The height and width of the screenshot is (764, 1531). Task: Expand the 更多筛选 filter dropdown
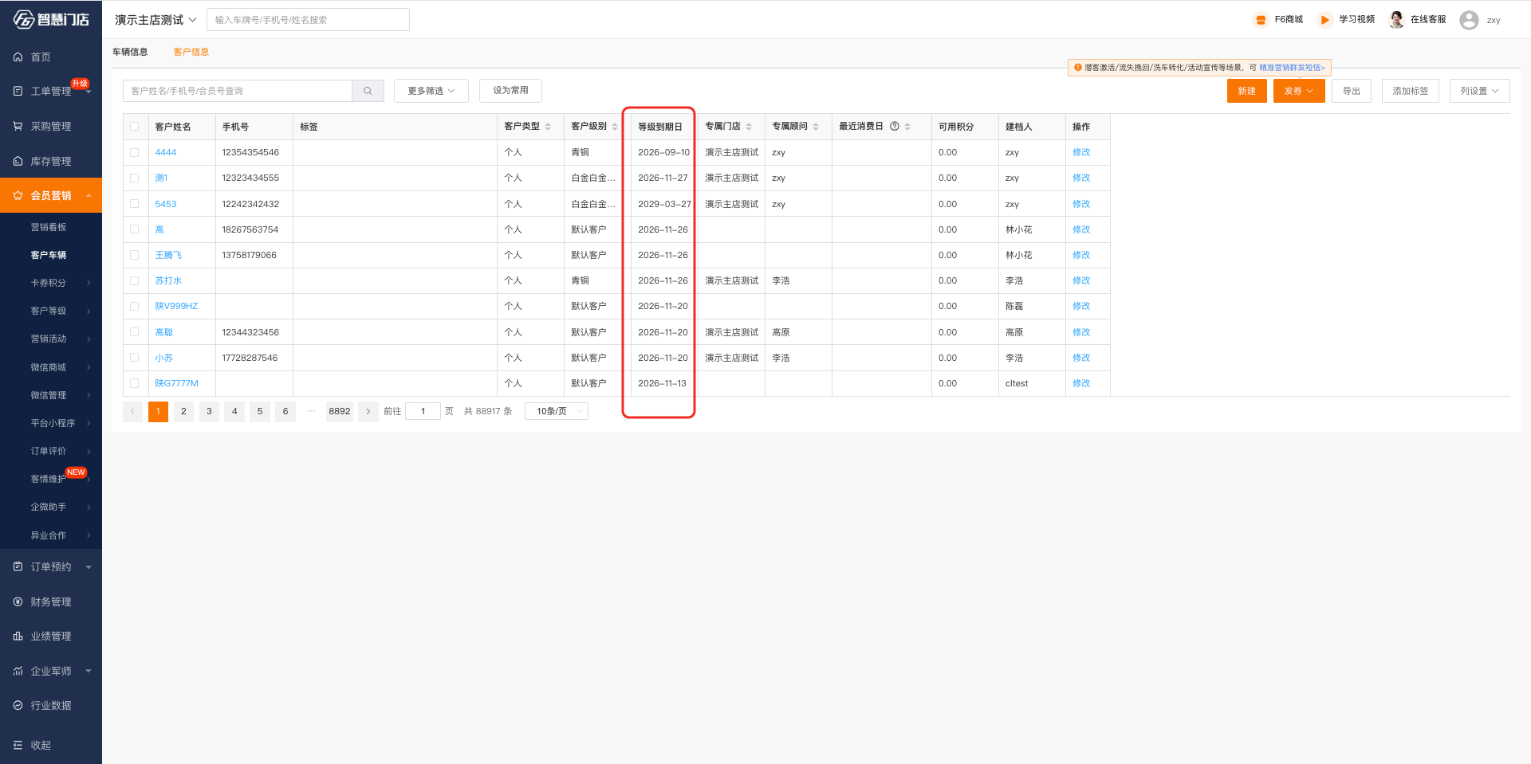point(431,91)
